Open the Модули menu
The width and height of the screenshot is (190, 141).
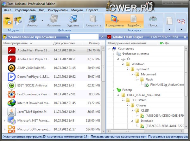(77, 10)
